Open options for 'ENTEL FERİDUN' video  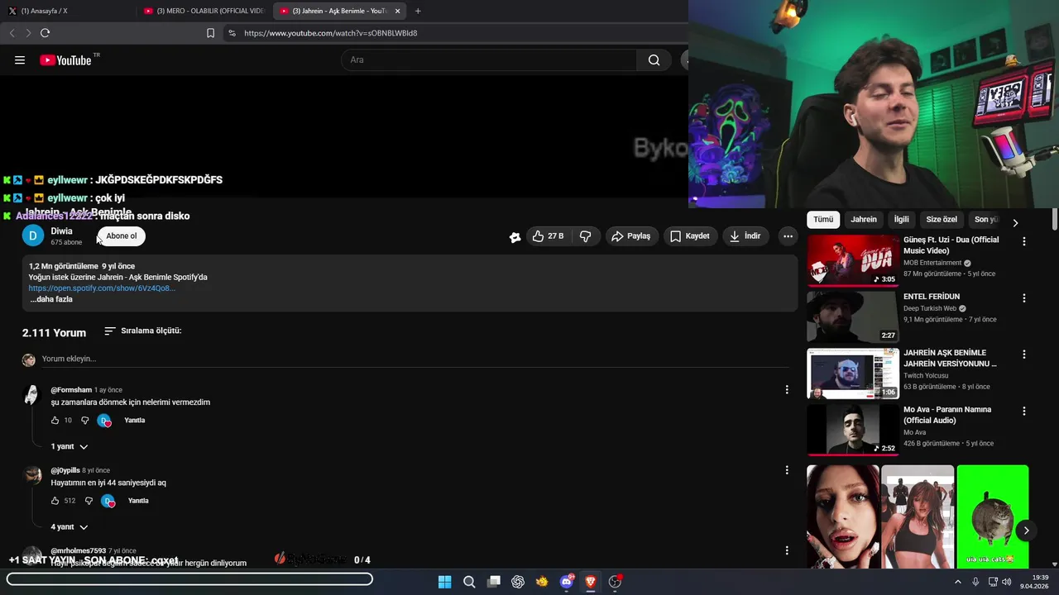point(1024,297)
